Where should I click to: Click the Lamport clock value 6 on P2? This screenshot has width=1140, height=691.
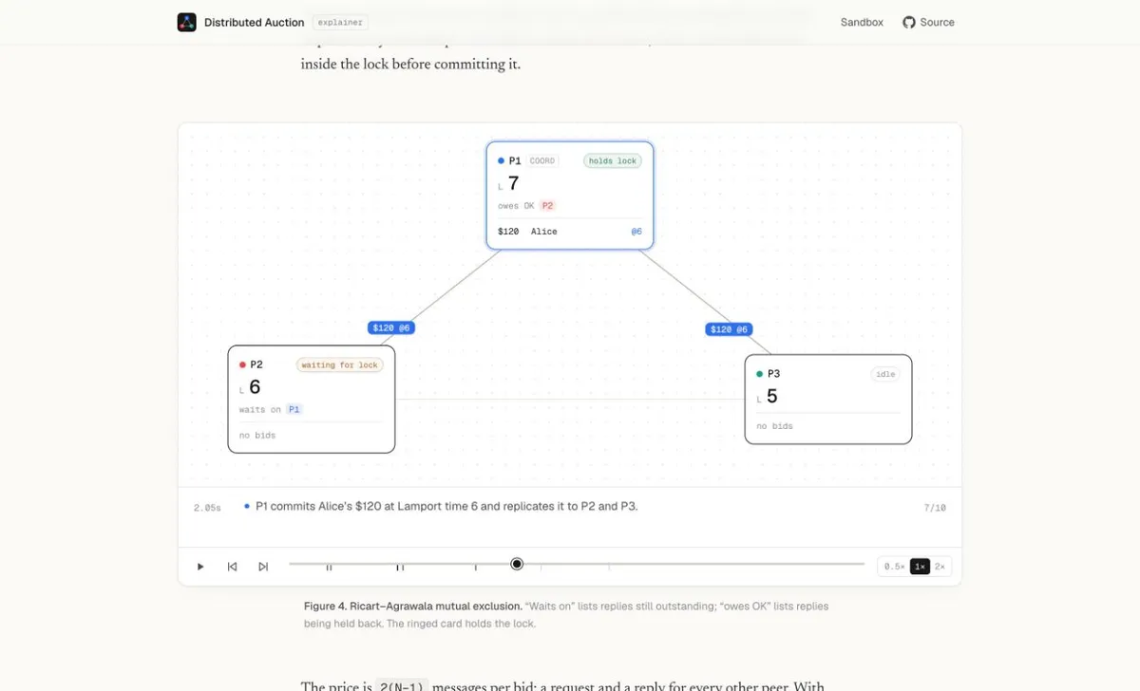(x=255, y=386)
